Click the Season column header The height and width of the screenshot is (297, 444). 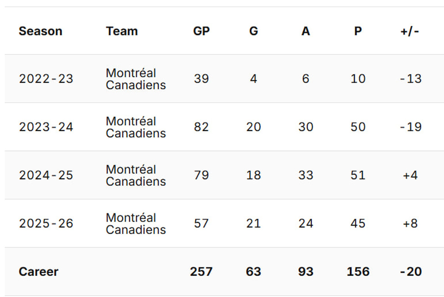[x=40, y=31]
